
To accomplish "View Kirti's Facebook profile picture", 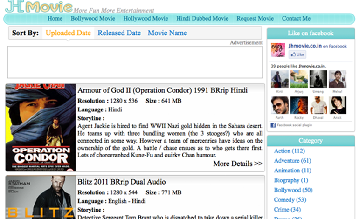I will [x=280, y=79].
